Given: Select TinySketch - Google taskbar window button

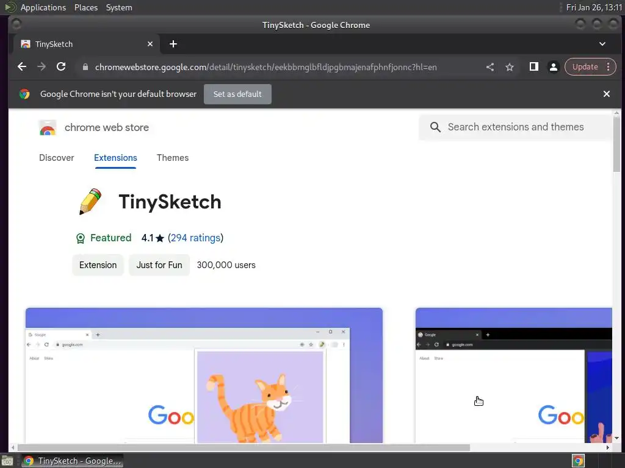Looking at the screenshot, I should click(72, 461).
